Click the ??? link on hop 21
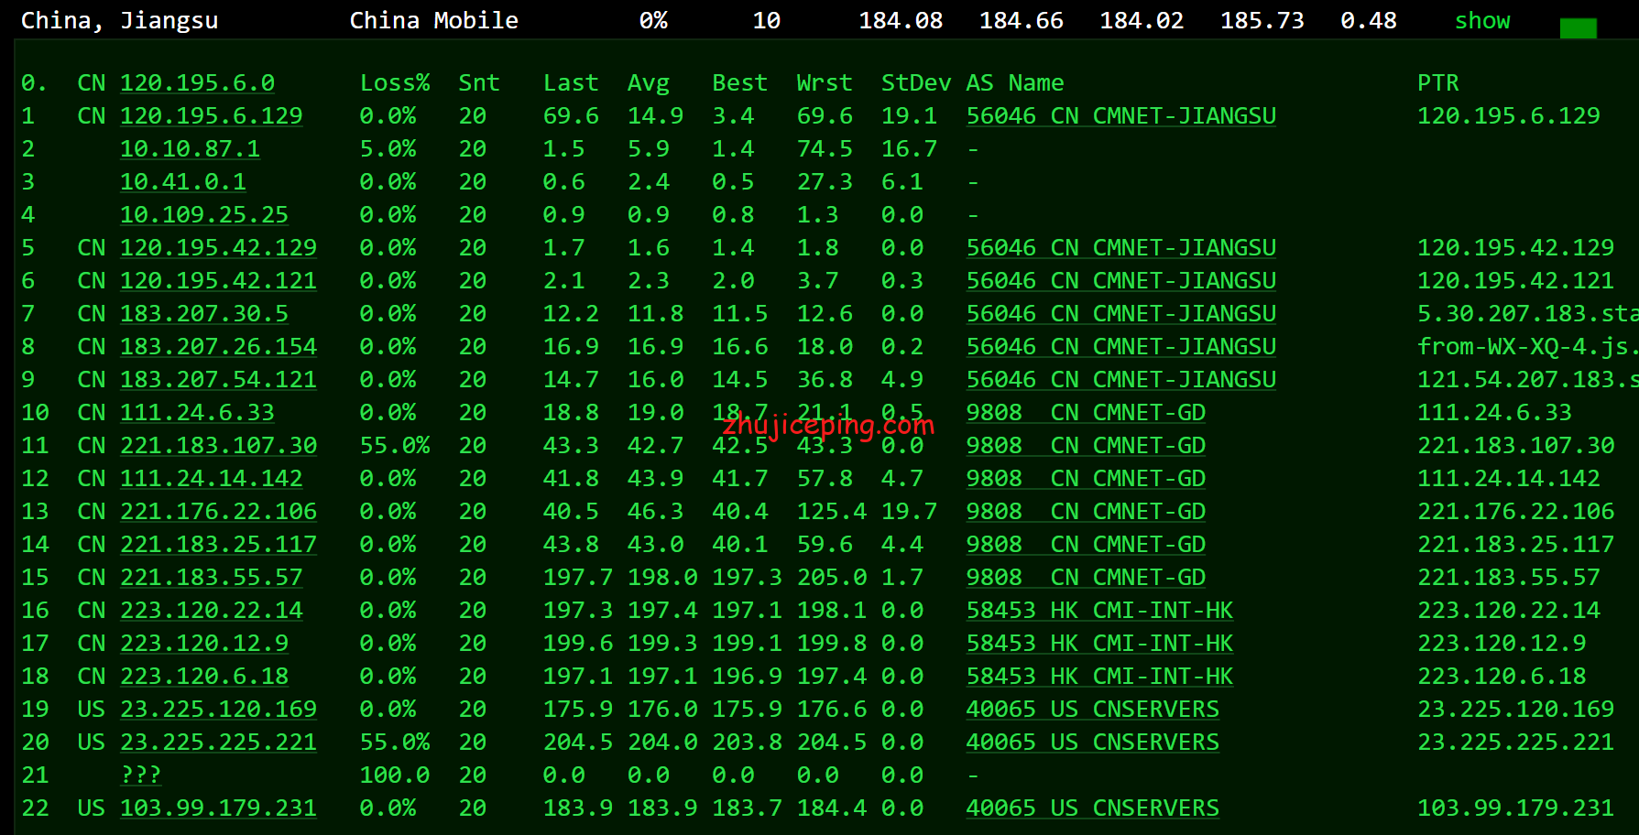 [140, 775]
